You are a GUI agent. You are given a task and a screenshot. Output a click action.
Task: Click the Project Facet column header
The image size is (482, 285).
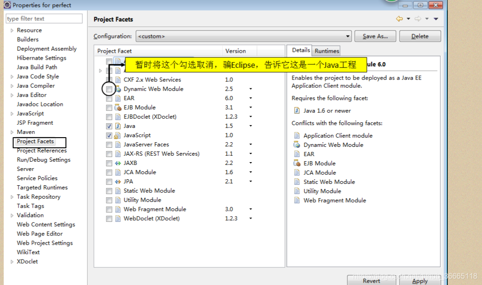pos(158,51)
